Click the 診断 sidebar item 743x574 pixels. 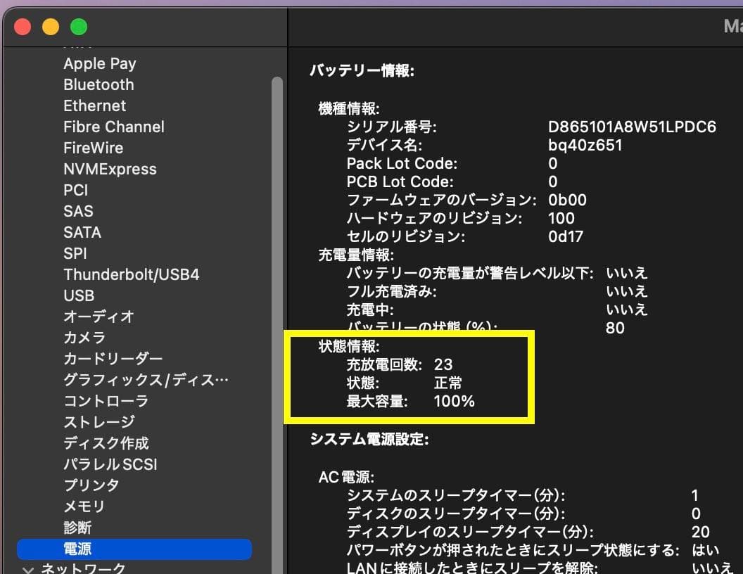pos(77,528)
